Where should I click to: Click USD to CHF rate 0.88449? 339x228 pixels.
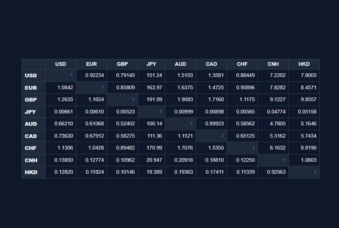(x=242, y=76)
